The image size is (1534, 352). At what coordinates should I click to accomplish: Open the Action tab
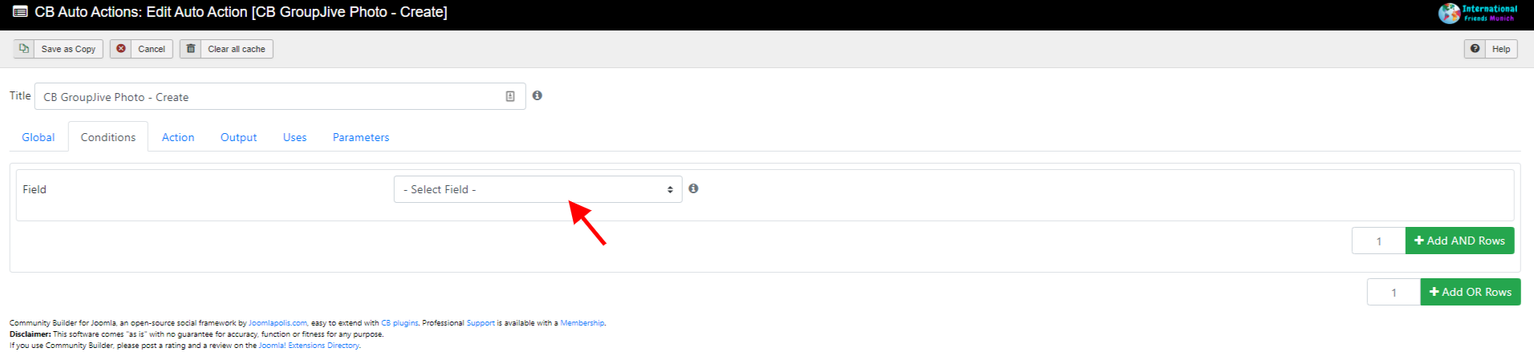pos(178,137)
